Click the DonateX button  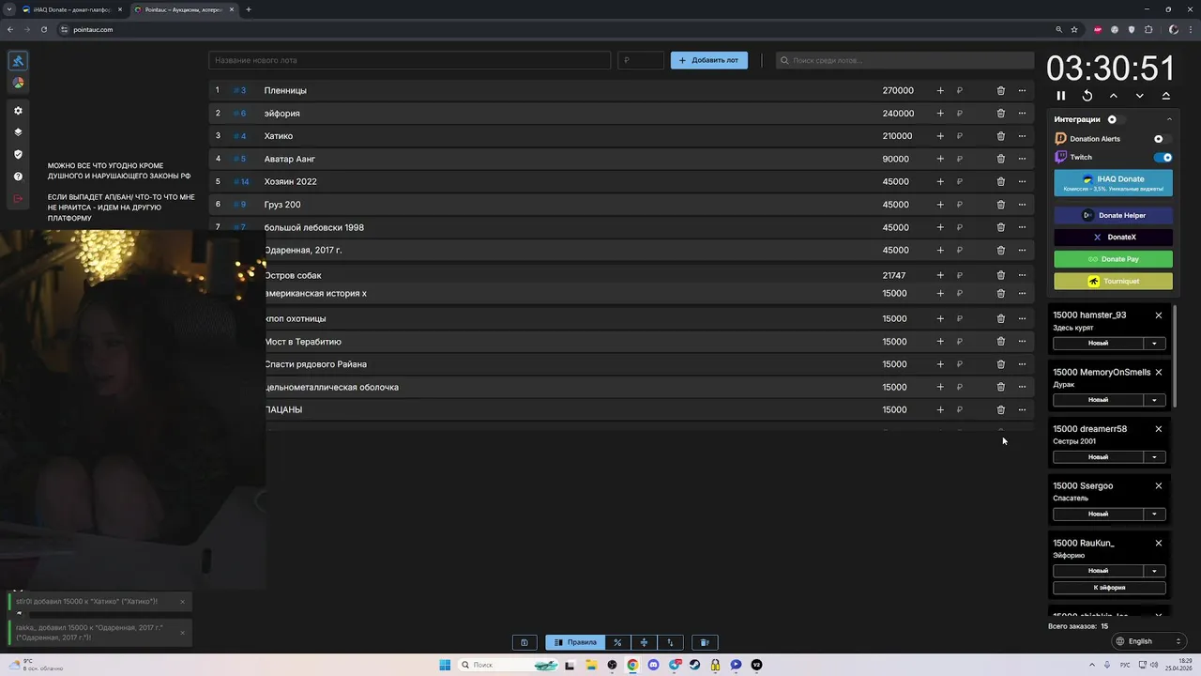(1113, 238)
